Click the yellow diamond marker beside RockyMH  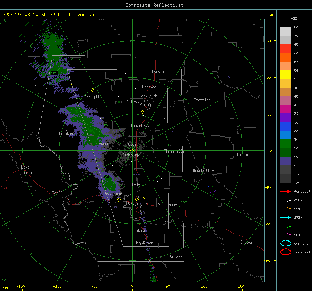pyautogui.click(x=93, y=90)
